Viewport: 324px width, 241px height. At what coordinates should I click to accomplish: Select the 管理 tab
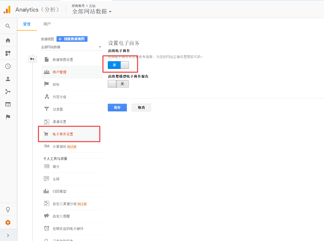pos(27,24)
